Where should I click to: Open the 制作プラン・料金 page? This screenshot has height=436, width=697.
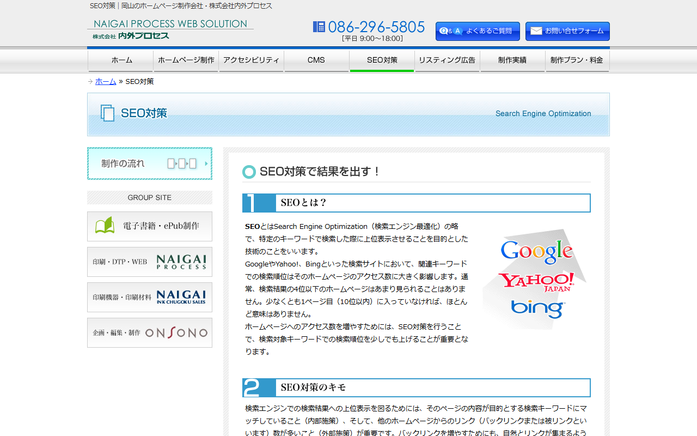pyautogui.click(x=577, y=60)
